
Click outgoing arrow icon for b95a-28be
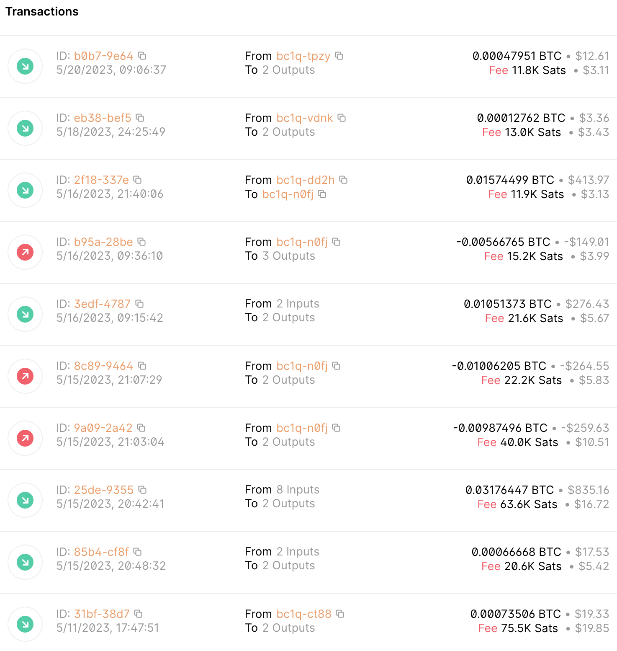[x=25, y=252]
